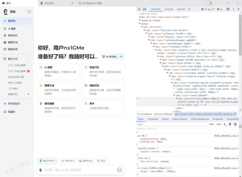This screenshot has height=177, width=242.
Task: Show more DevTools tabs with chevrons
Action: point(189,9)
